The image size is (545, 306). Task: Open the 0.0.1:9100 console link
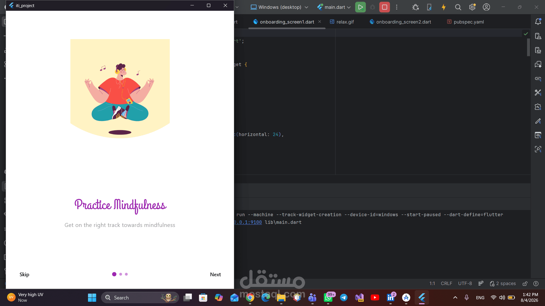pyautogui.click(x=248, y=222)
